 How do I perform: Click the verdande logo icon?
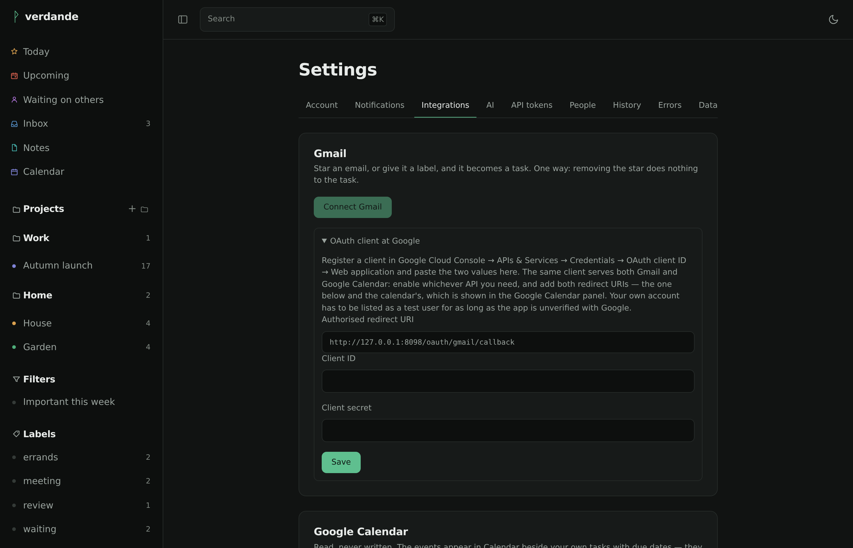(16, 16)
